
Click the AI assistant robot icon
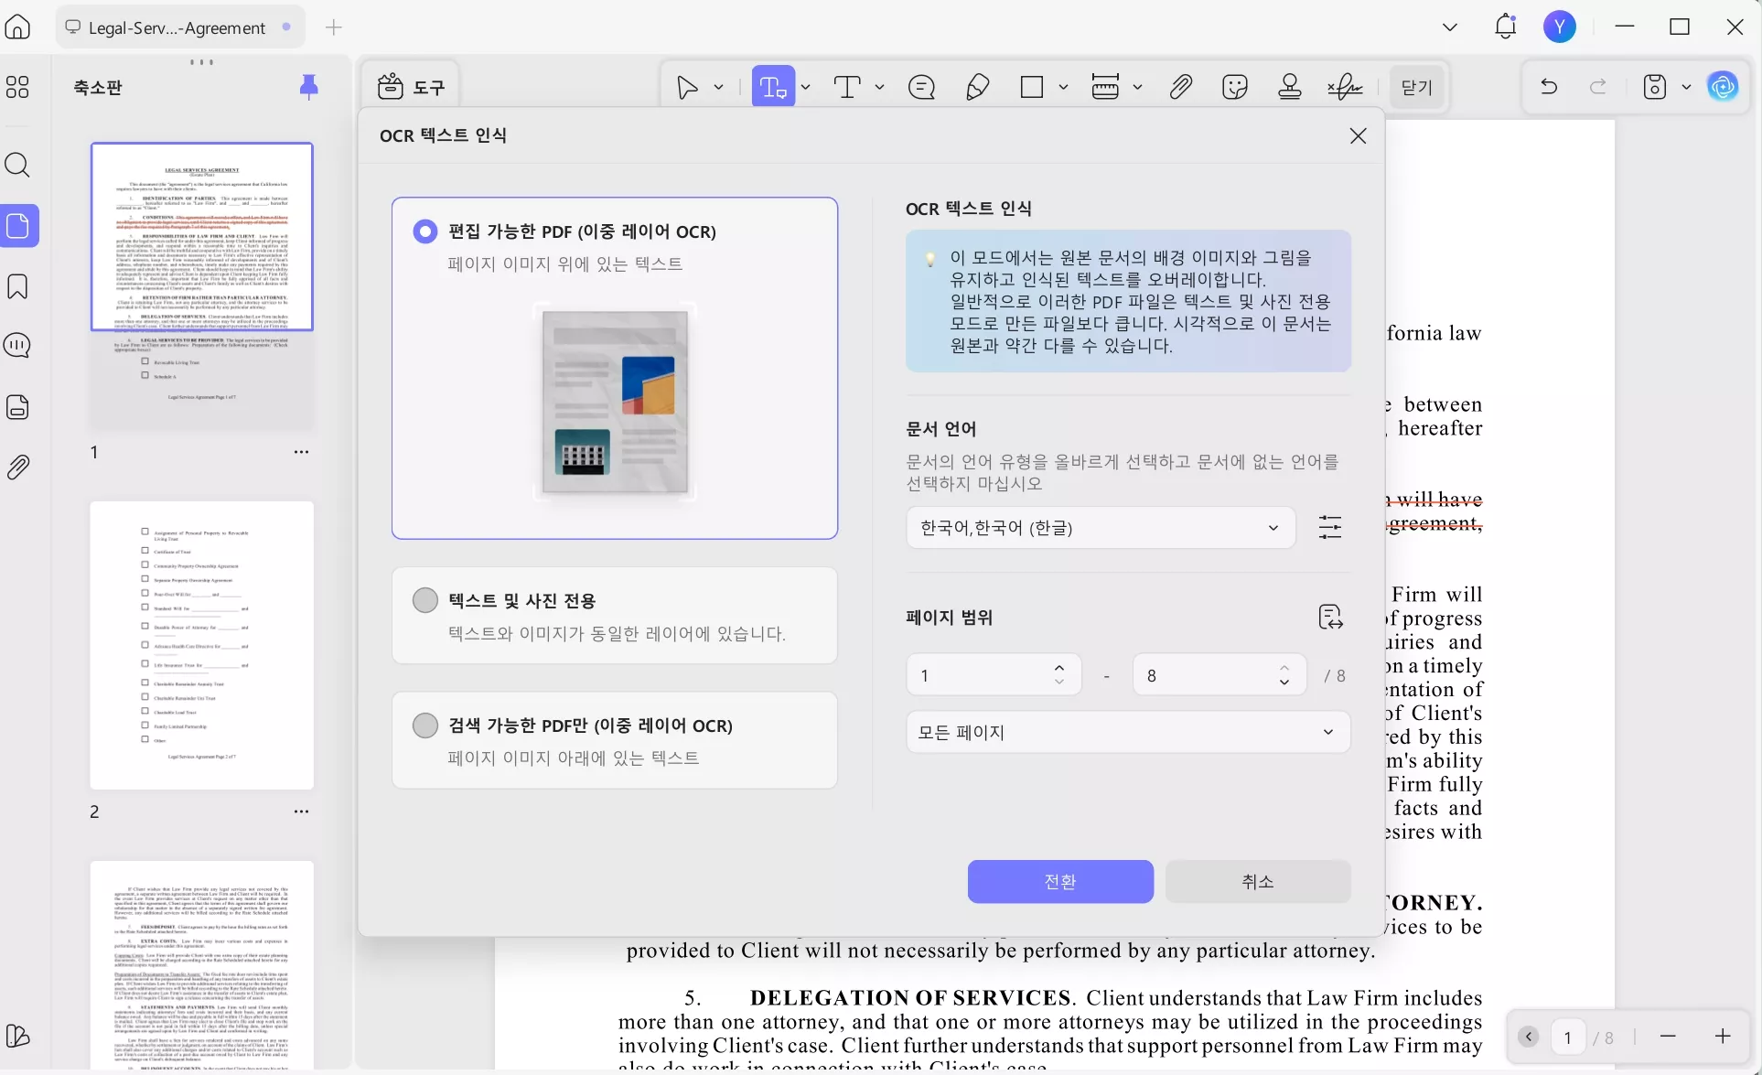(x=1724, y=86)
